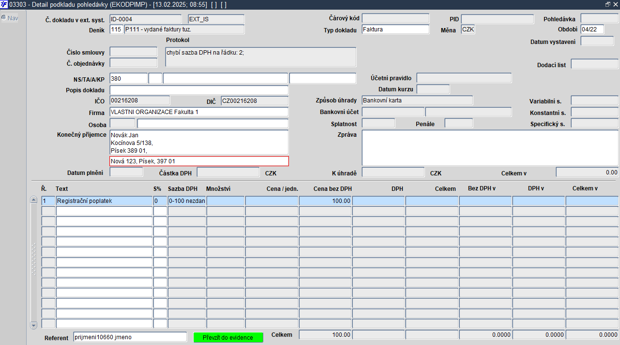Viewport: 620px width, 345px height.
Task: Click the Číslo smlouvy field
Action: (x=134, y=52)
